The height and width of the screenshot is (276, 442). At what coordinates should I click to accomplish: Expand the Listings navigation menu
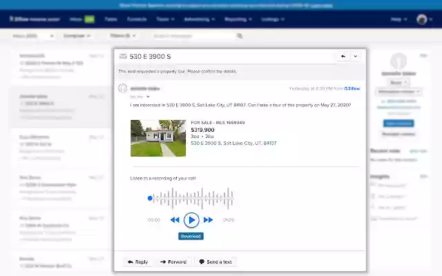pyautogui.click(x=273, y=19)
